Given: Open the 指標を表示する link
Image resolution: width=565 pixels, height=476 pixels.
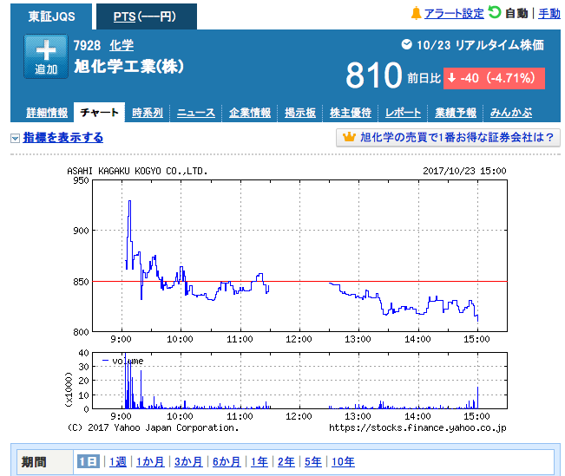Looking at the screenshot, I should click(63, 138).
